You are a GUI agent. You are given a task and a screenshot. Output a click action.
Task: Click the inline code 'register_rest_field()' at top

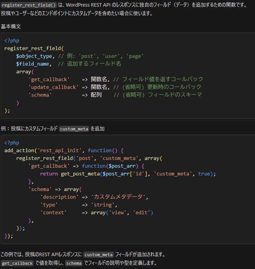coord(29,5)
